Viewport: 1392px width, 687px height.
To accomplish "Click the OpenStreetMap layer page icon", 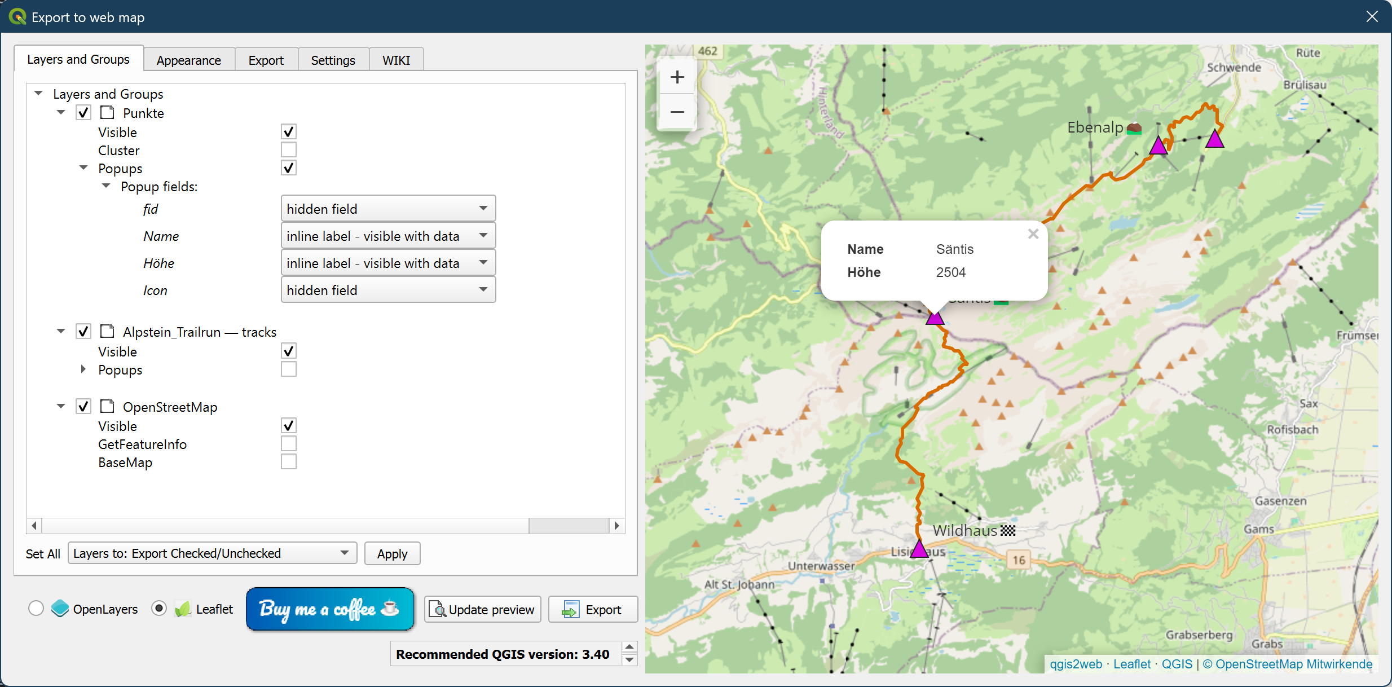I will coord(107,407).
